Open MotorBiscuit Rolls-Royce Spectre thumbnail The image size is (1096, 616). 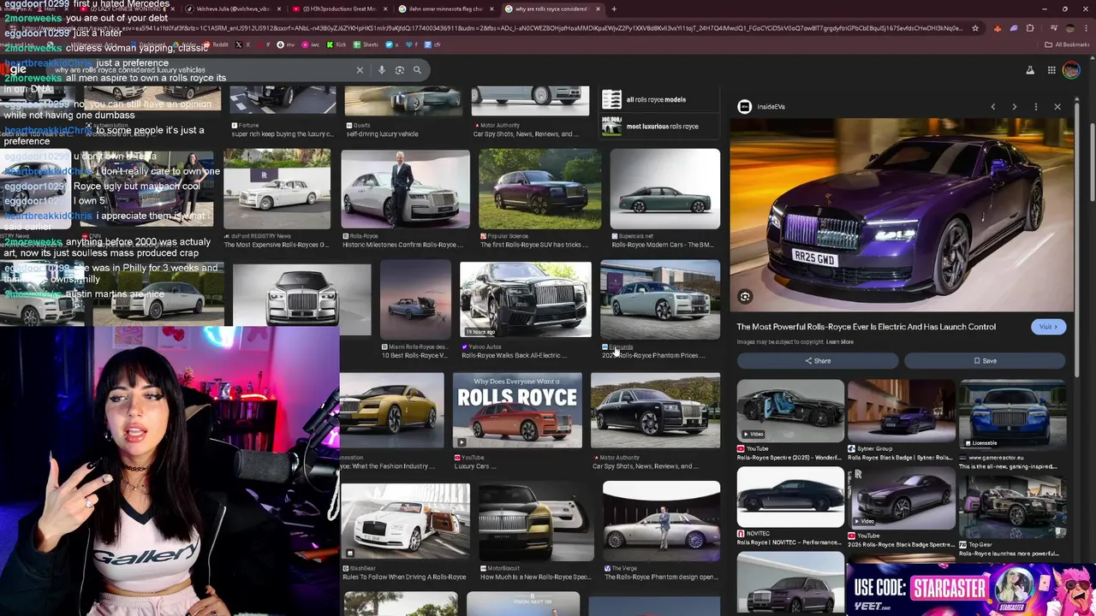(x=536, y=522)
